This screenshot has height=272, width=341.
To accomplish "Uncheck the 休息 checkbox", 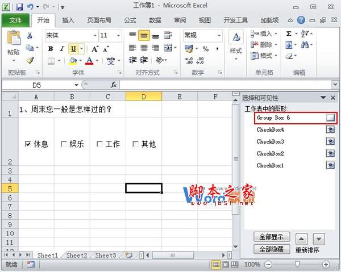I will 28,144.
